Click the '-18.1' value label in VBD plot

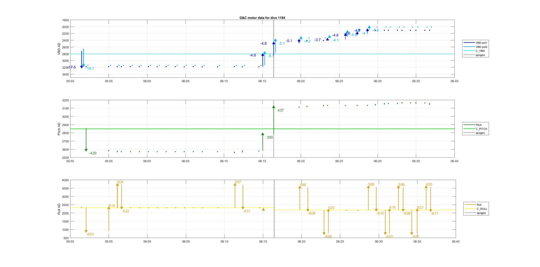tap(89, 69)
